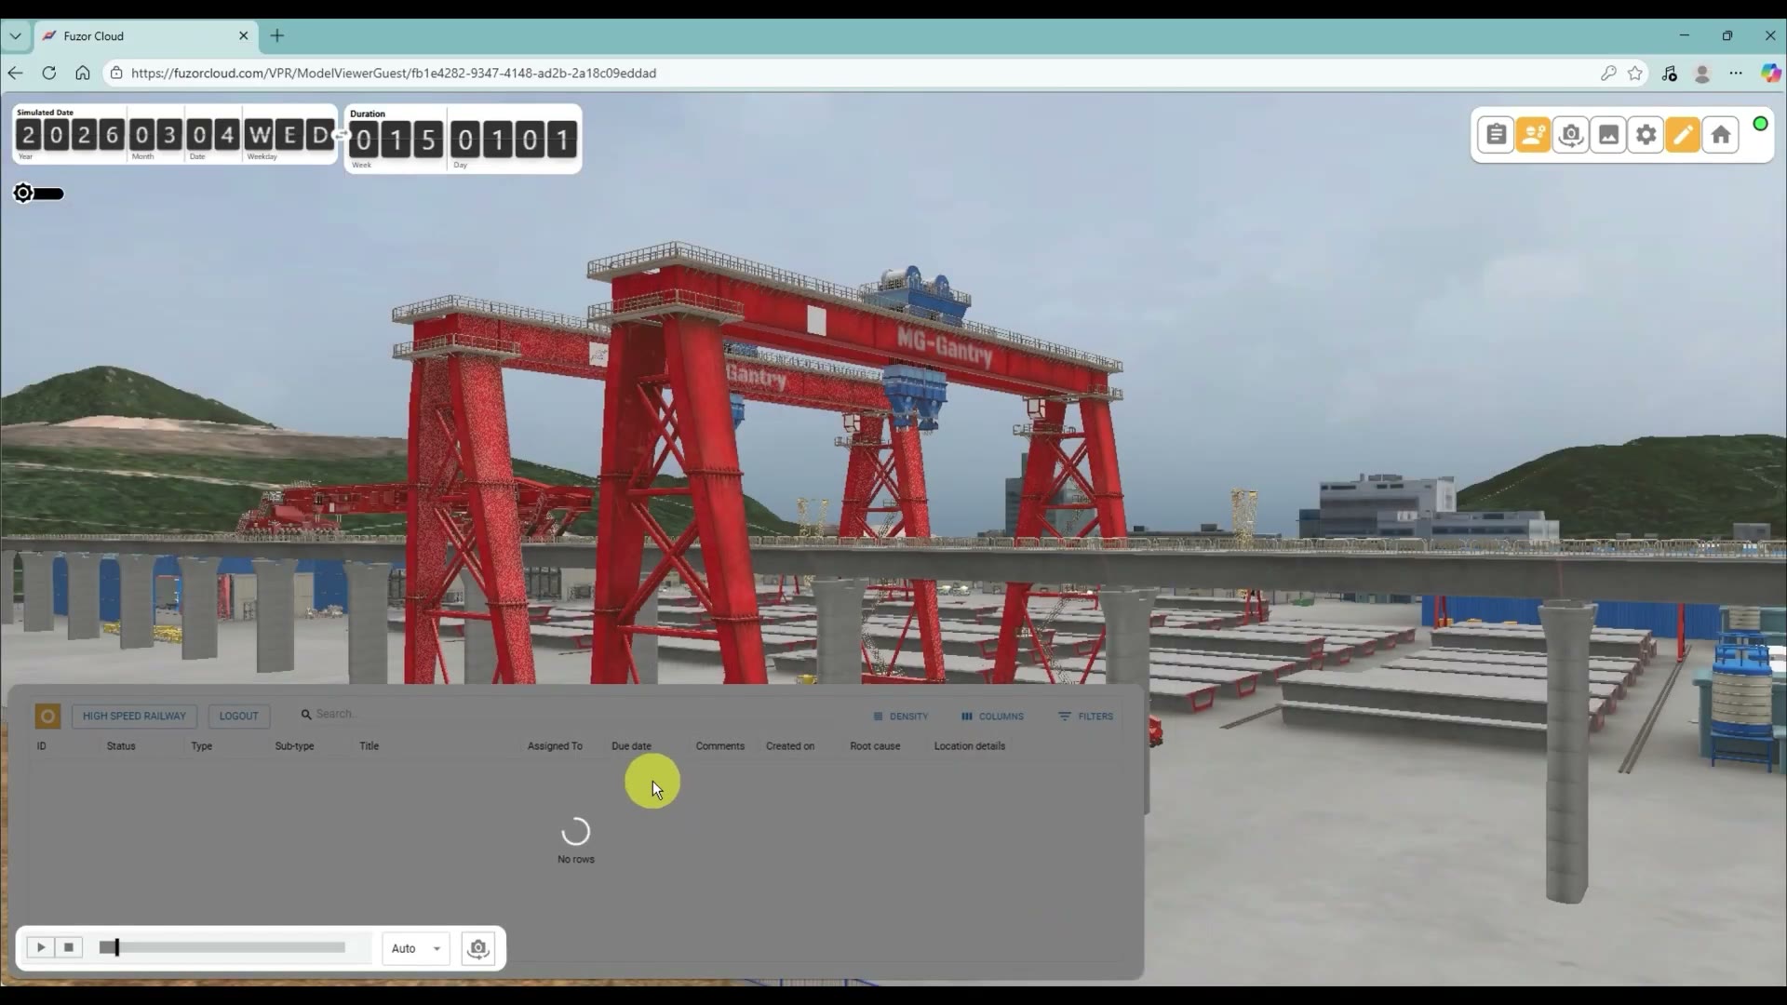1787x1005 pixels.
Task: Sort by the Root cause column header
Action: (875, 746)
